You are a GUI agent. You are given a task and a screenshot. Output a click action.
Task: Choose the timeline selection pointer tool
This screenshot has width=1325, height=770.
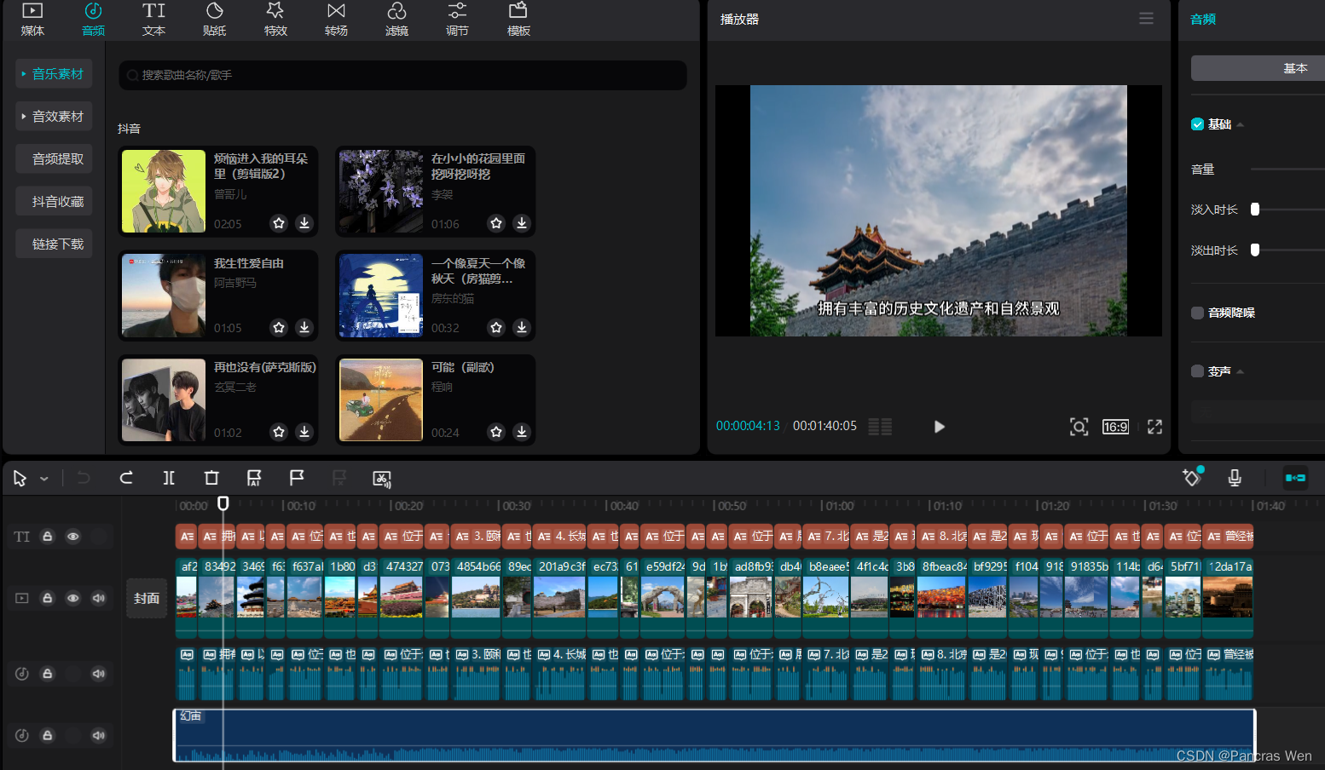point(20,479)
